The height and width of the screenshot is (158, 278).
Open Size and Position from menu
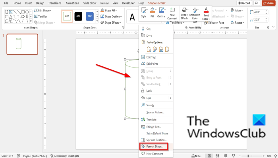156,140
